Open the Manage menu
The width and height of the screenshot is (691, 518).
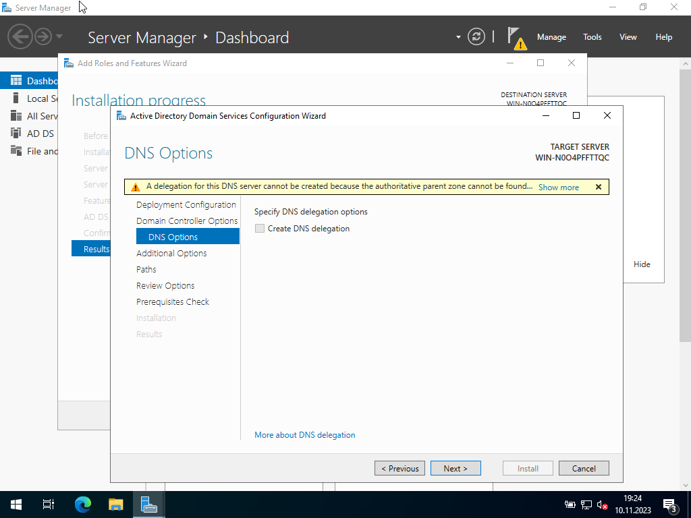pyautogui.click(x=551, y=37)
